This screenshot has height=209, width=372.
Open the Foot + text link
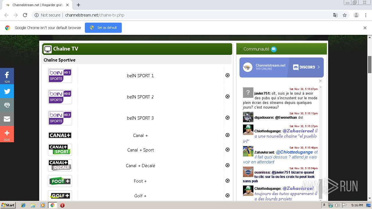pyautogui.click(x=140, y=181)
